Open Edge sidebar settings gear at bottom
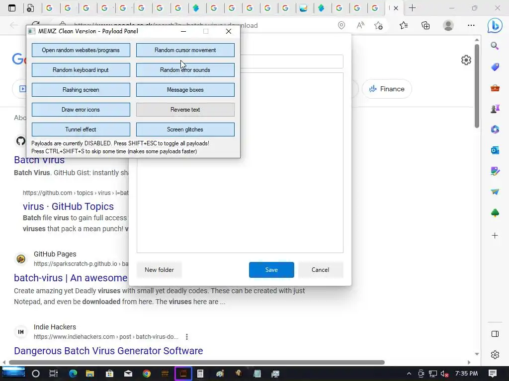This screenshot has height=381, width=509. coord(495,355)
